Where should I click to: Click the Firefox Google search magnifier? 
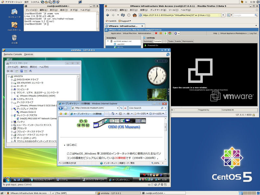coord(256,15)
